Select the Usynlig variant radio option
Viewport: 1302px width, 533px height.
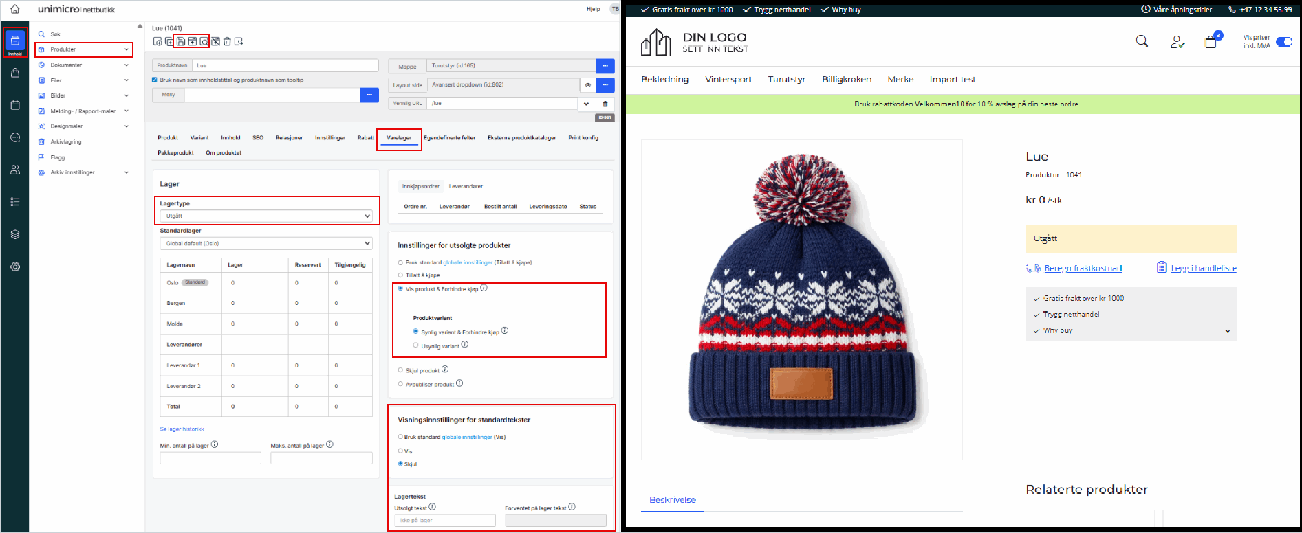415,345
